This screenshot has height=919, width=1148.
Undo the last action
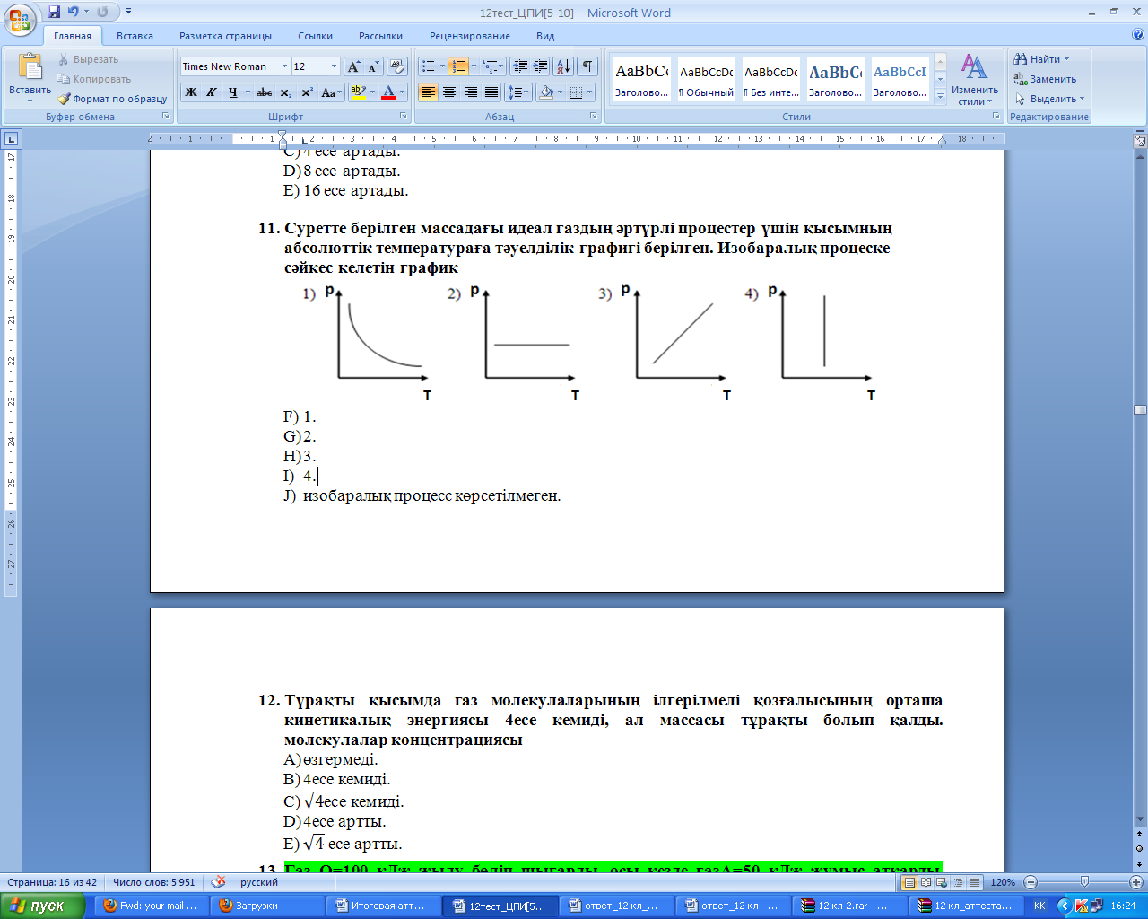tap(74, 13)
